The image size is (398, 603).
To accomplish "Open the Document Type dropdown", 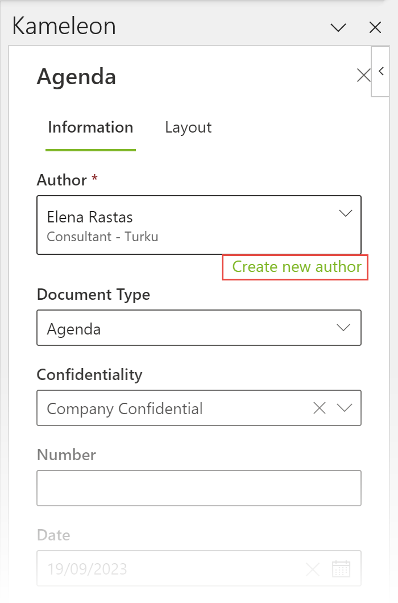I will (188, 328).
